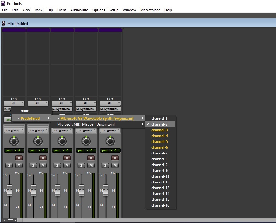This screenshot has height=223, width=276.
Task: Select channel-10 from the channel list
Action: [x=160, y=171]
